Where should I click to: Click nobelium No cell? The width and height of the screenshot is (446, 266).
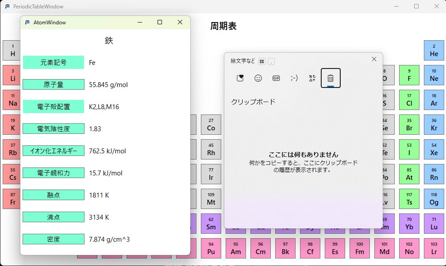point(409,248)
